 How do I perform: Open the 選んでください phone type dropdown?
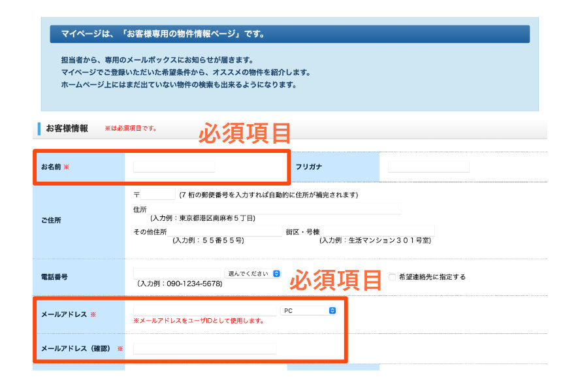(253, 274)
